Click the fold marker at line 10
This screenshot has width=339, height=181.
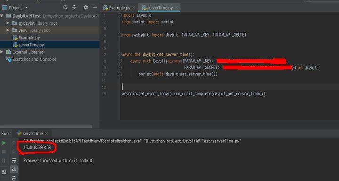[120, 74]
